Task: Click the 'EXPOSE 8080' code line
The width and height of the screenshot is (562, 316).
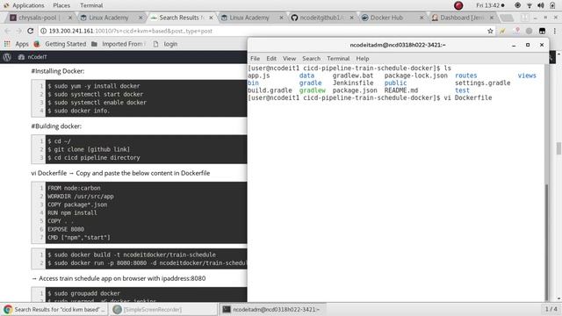Action: [x=66, y=229]
